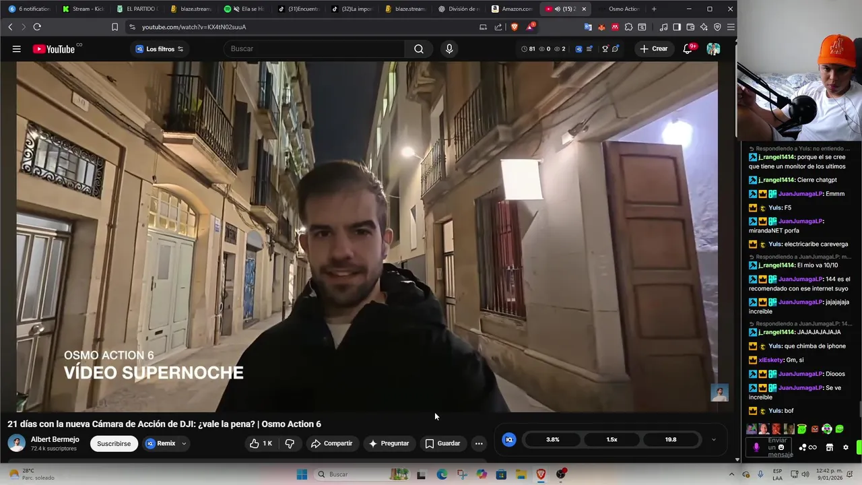Switch to the División tab
This screenshot has width=862, height=485.
[x=459, y=9]
